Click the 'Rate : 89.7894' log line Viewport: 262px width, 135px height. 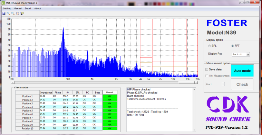(x=136, y=115)
